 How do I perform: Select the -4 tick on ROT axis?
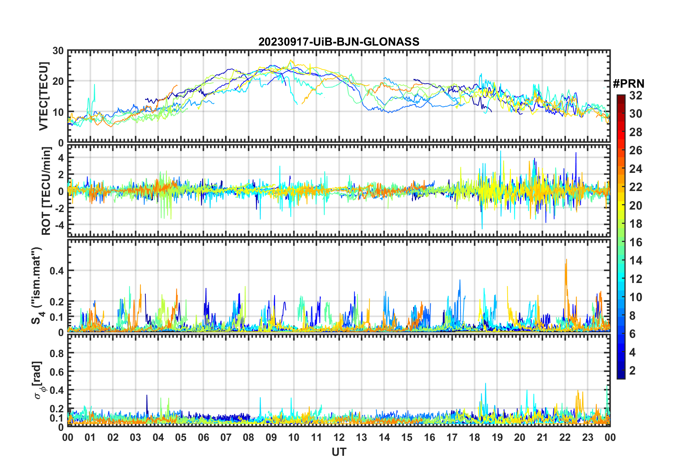pos(59,225)
